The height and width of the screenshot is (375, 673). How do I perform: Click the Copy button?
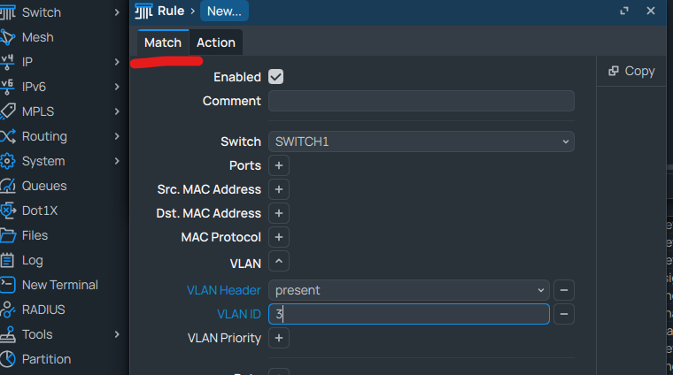[631, 71]
